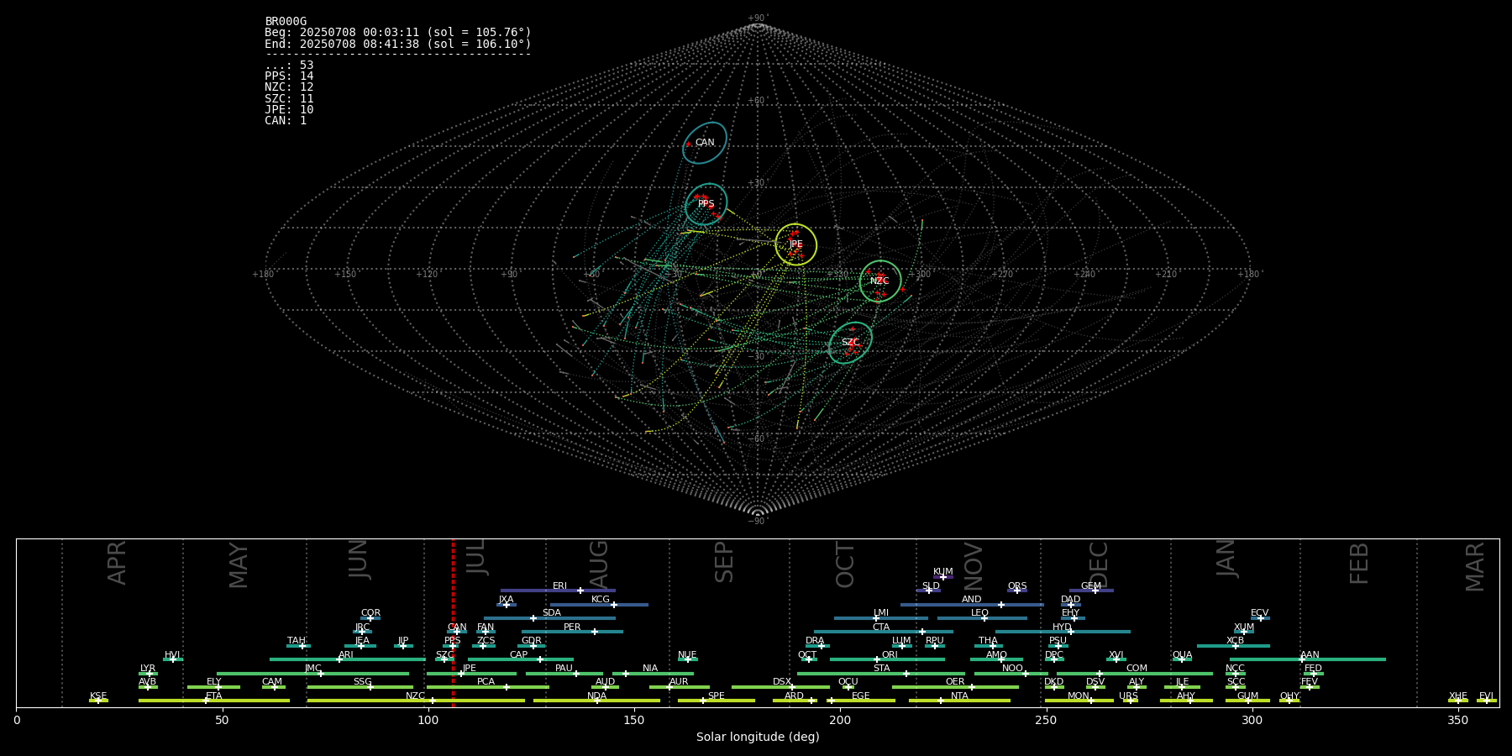This screenshot has width=1512, height=756.
Task: Click the 'CAN: 1' count entry
Action: coord(286,121)
